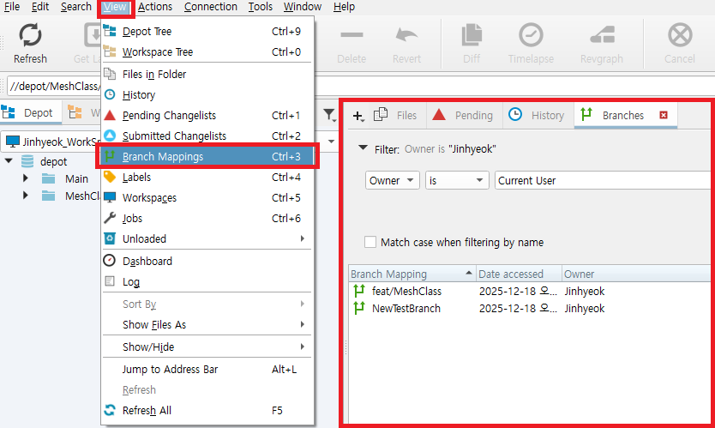Sort by Owner column header

[635, 274]
